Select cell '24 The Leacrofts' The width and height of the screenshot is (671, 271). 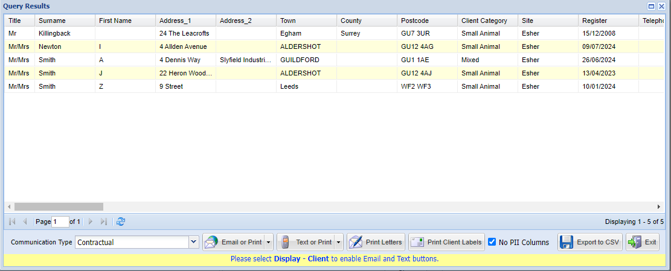186,33
